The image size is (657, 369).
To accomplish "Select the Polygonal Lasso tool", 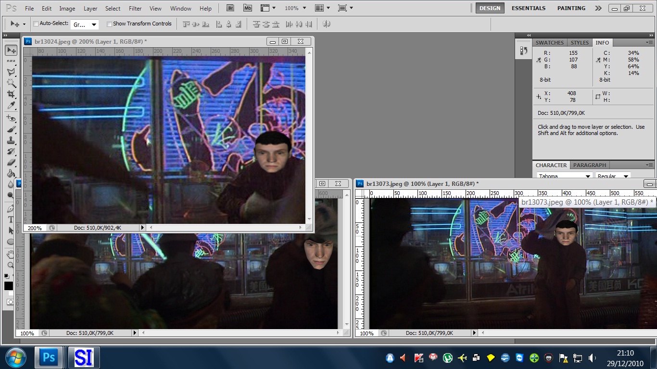I will pyautogui.click(x=11, y=72).
